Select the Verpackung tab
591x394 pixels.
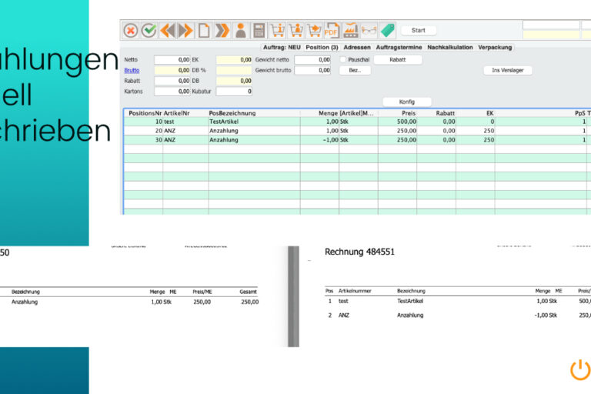point(495,48)
